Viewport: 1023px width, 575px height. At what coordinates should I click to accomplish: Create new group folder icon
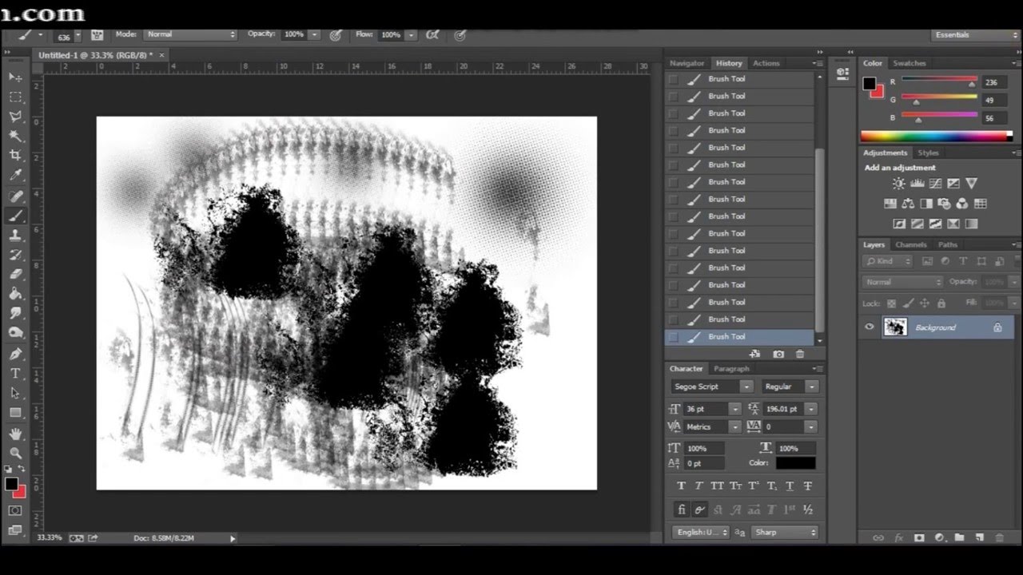pos(959,538)
